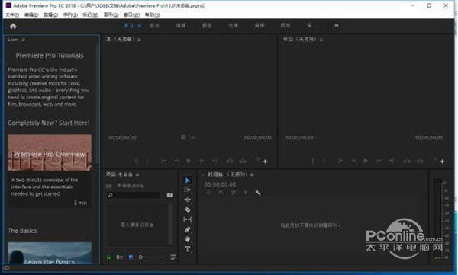
Task: Open sort icons menu in project panel
Action: 173,257
